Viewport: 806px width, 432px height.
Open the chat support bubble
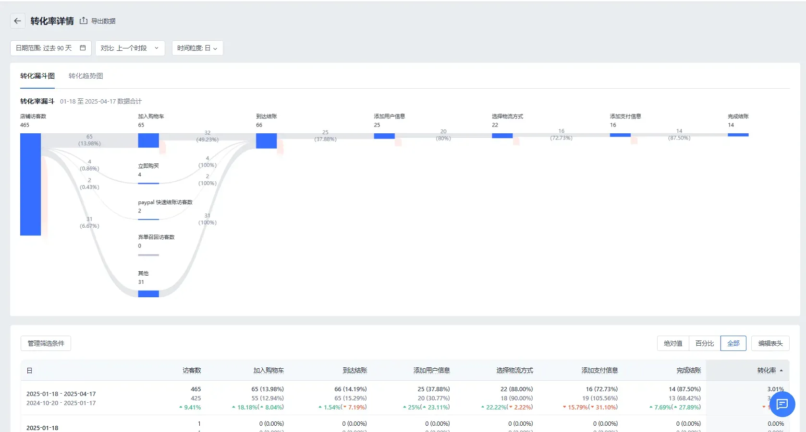(x=782, y=404)
